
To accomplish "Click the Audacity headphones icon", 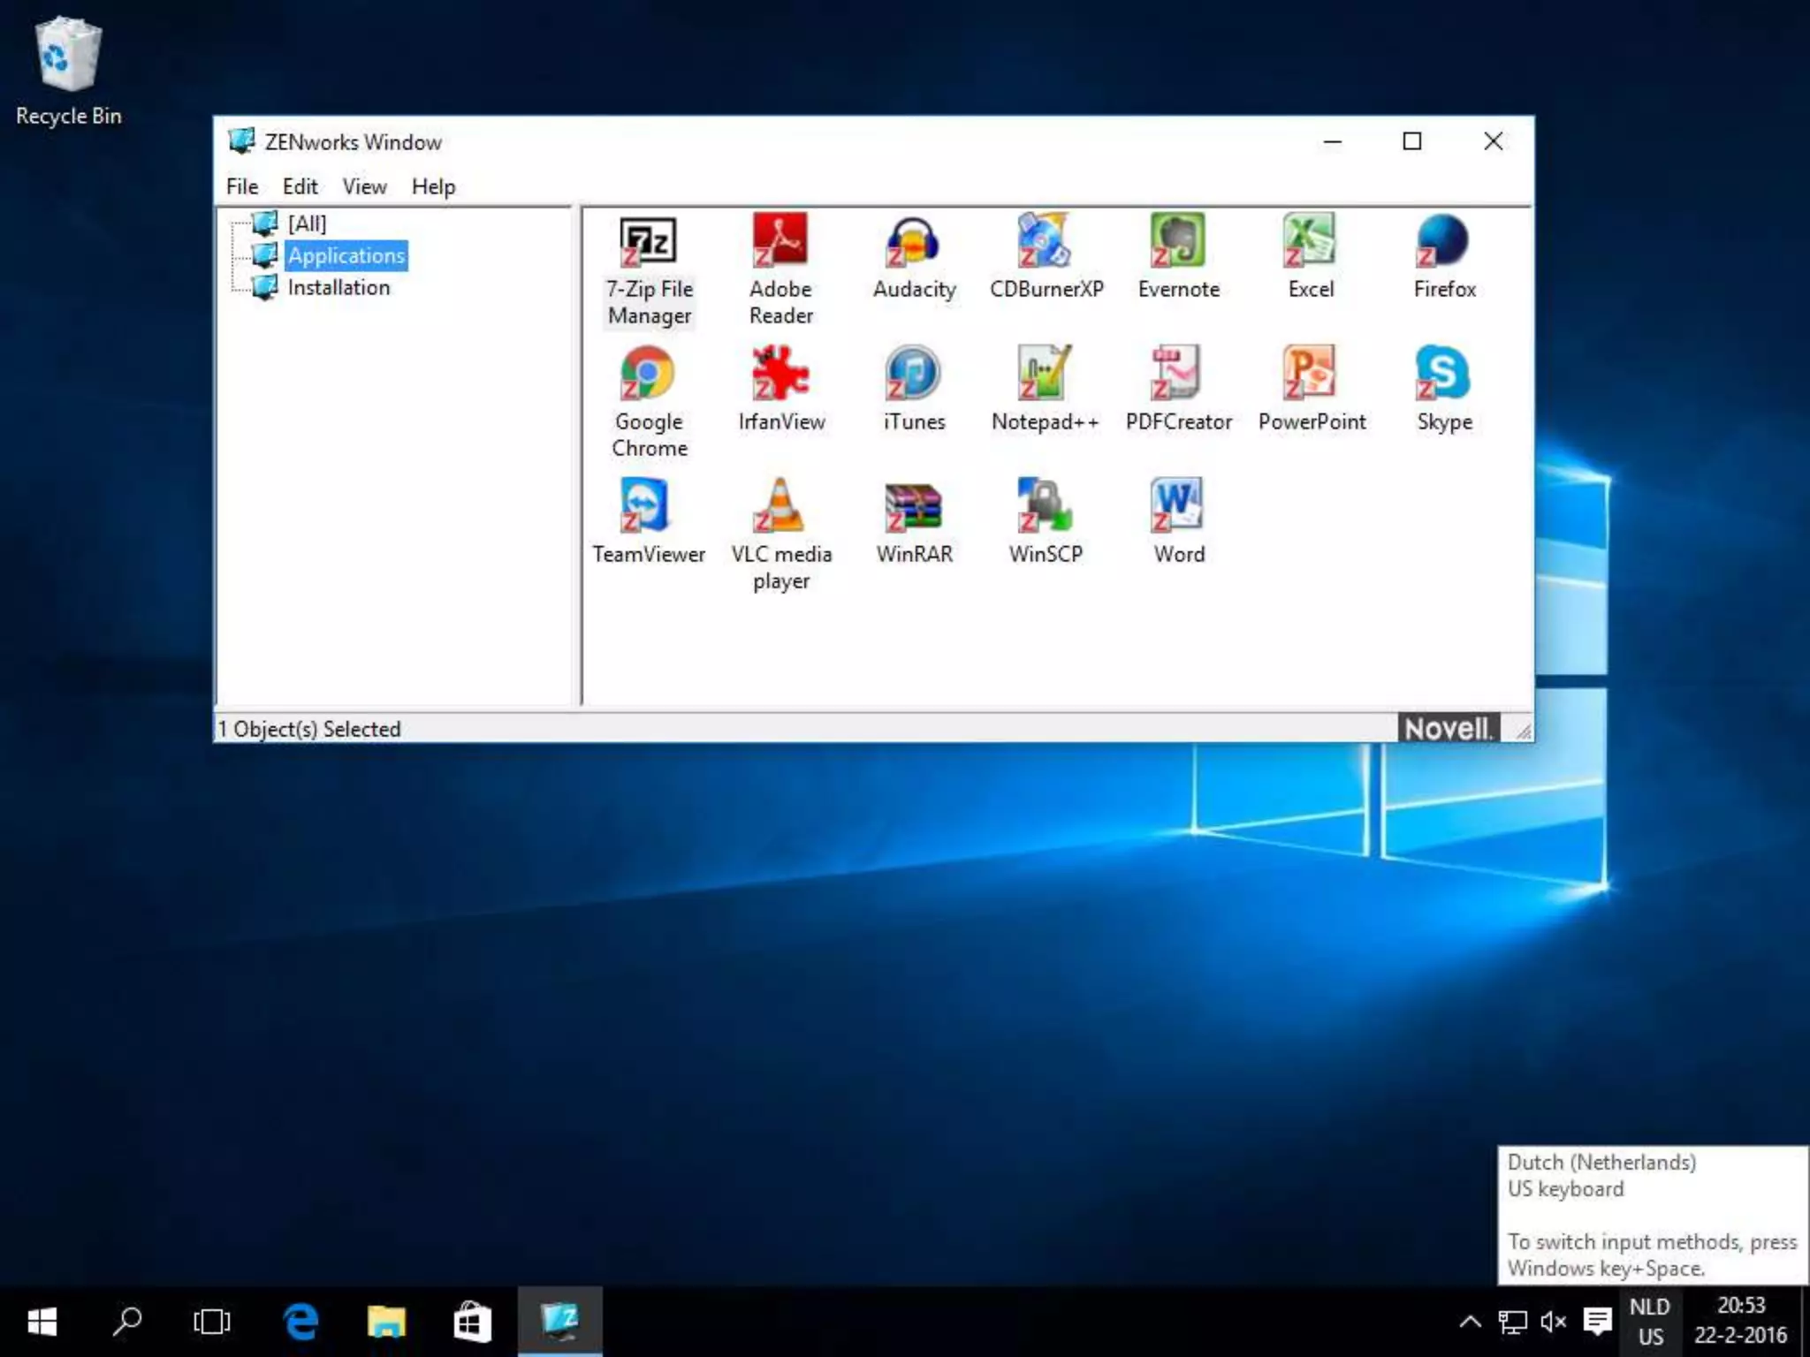I will pos(913,241).
